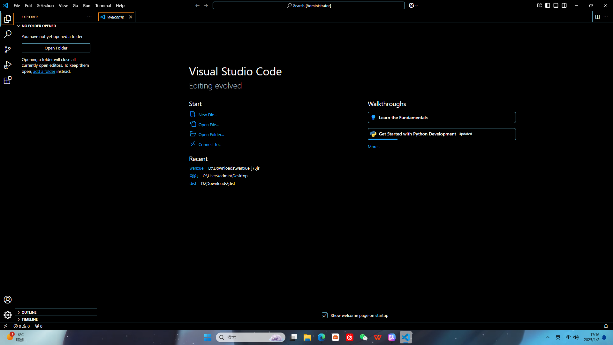Toggle the bottom panel layout button
The image size is (613, 345).
pos(556,5)
